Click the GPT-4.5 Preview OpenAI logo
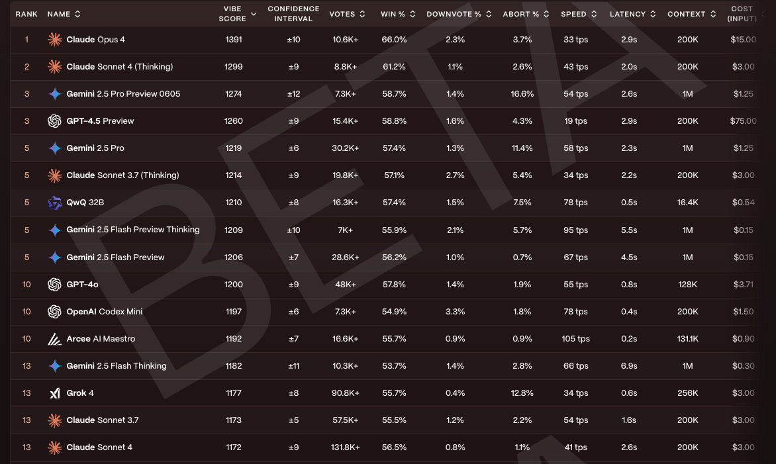This screenshot has width=776, height=464. 54,120
